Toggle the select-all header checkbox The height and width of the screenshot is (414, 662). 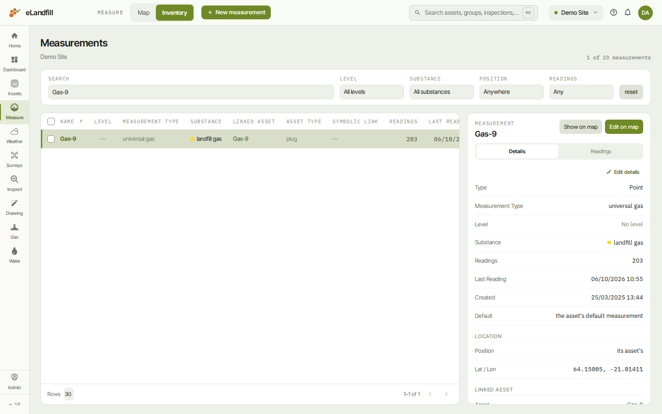click(51, 121)
